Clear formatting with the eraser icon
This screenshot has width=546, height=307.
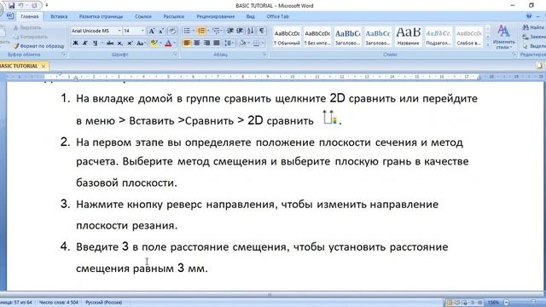pos(172,31)
